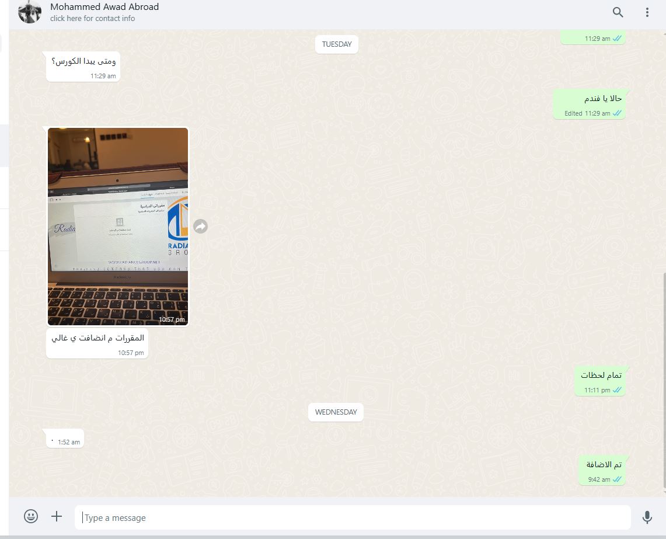Search within this chat
Viewport: 666px width, 539px height.
pos(618,12)
